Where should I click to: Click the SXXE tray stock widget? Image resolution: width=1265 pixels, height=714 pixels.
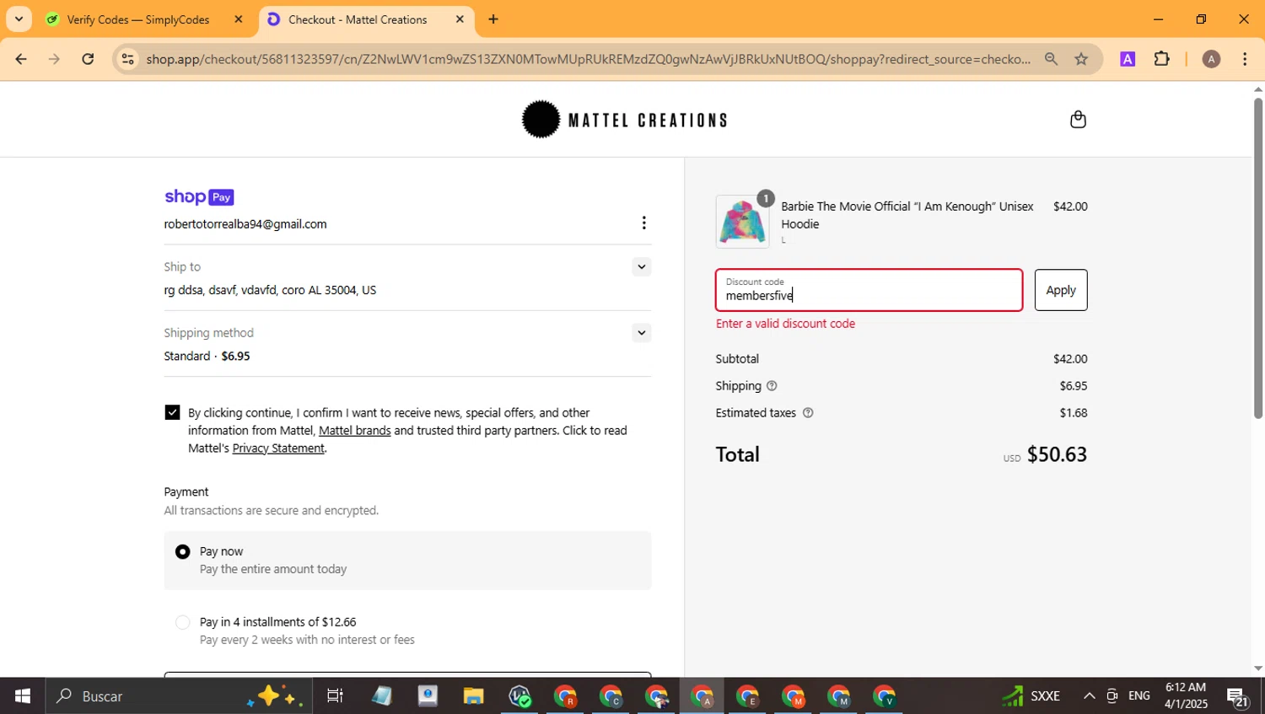coord(1031,696)
